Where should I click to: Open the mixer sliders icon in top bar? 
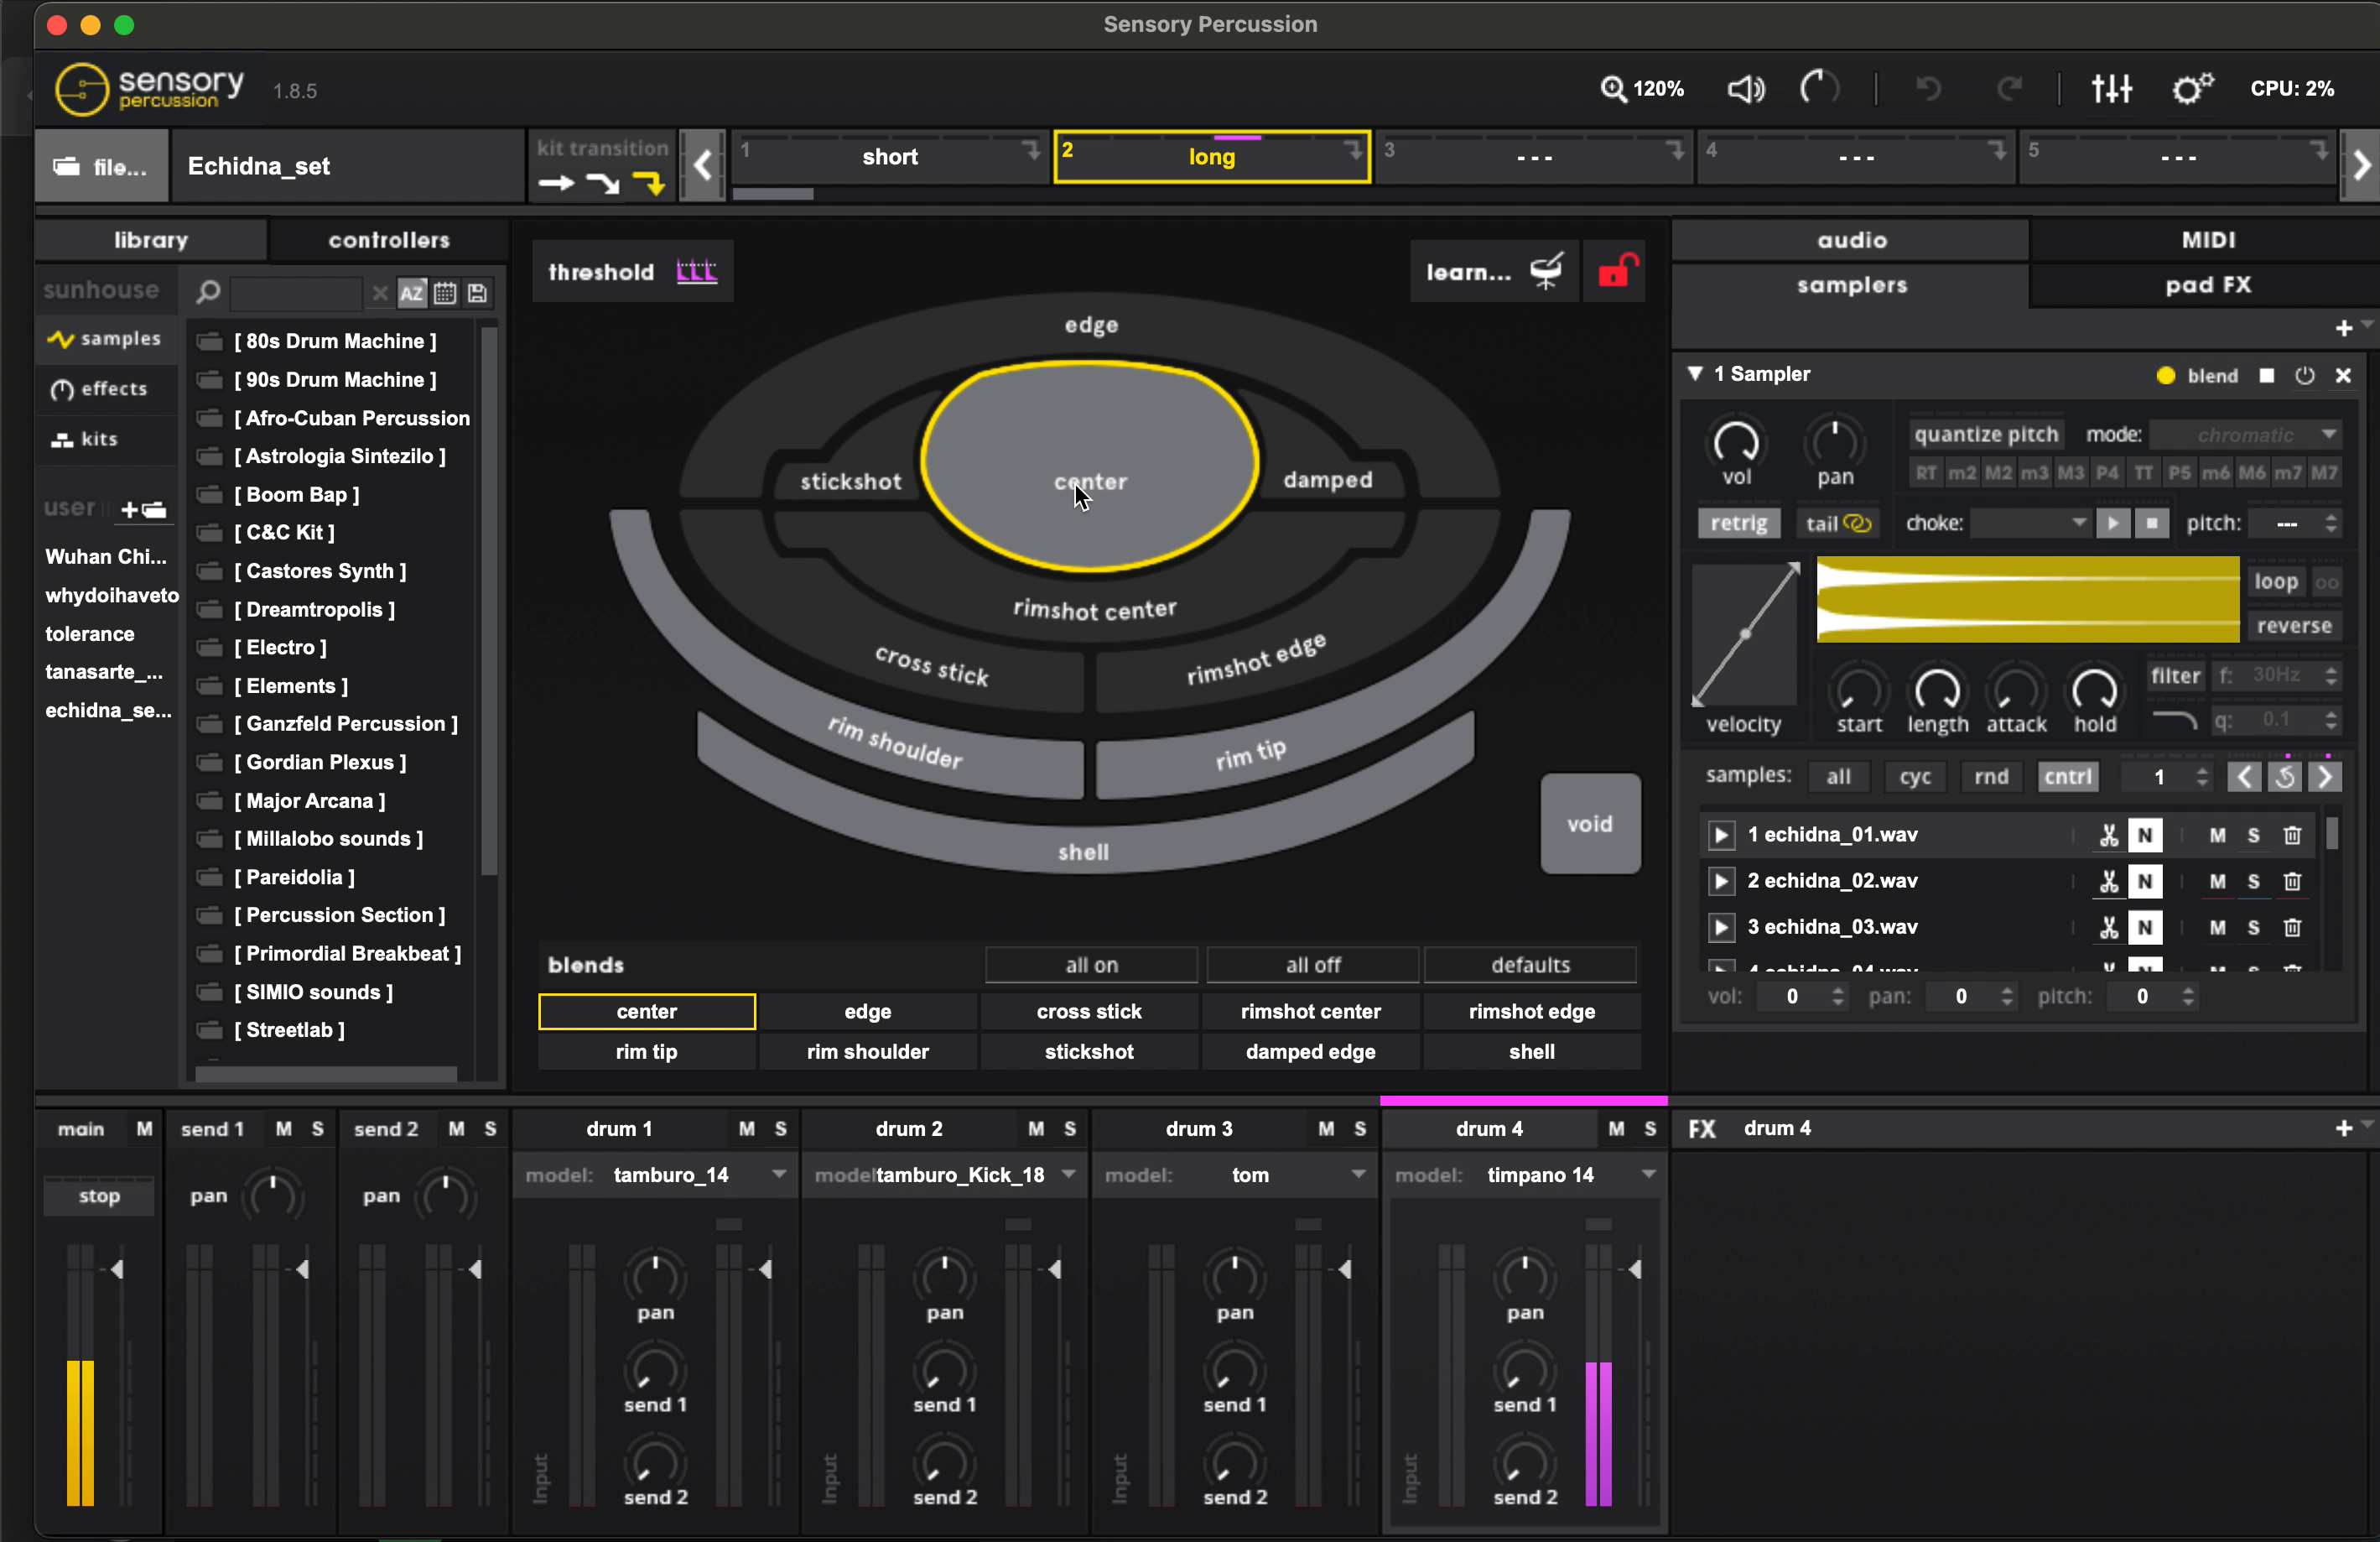click(x=2111, y=89)
